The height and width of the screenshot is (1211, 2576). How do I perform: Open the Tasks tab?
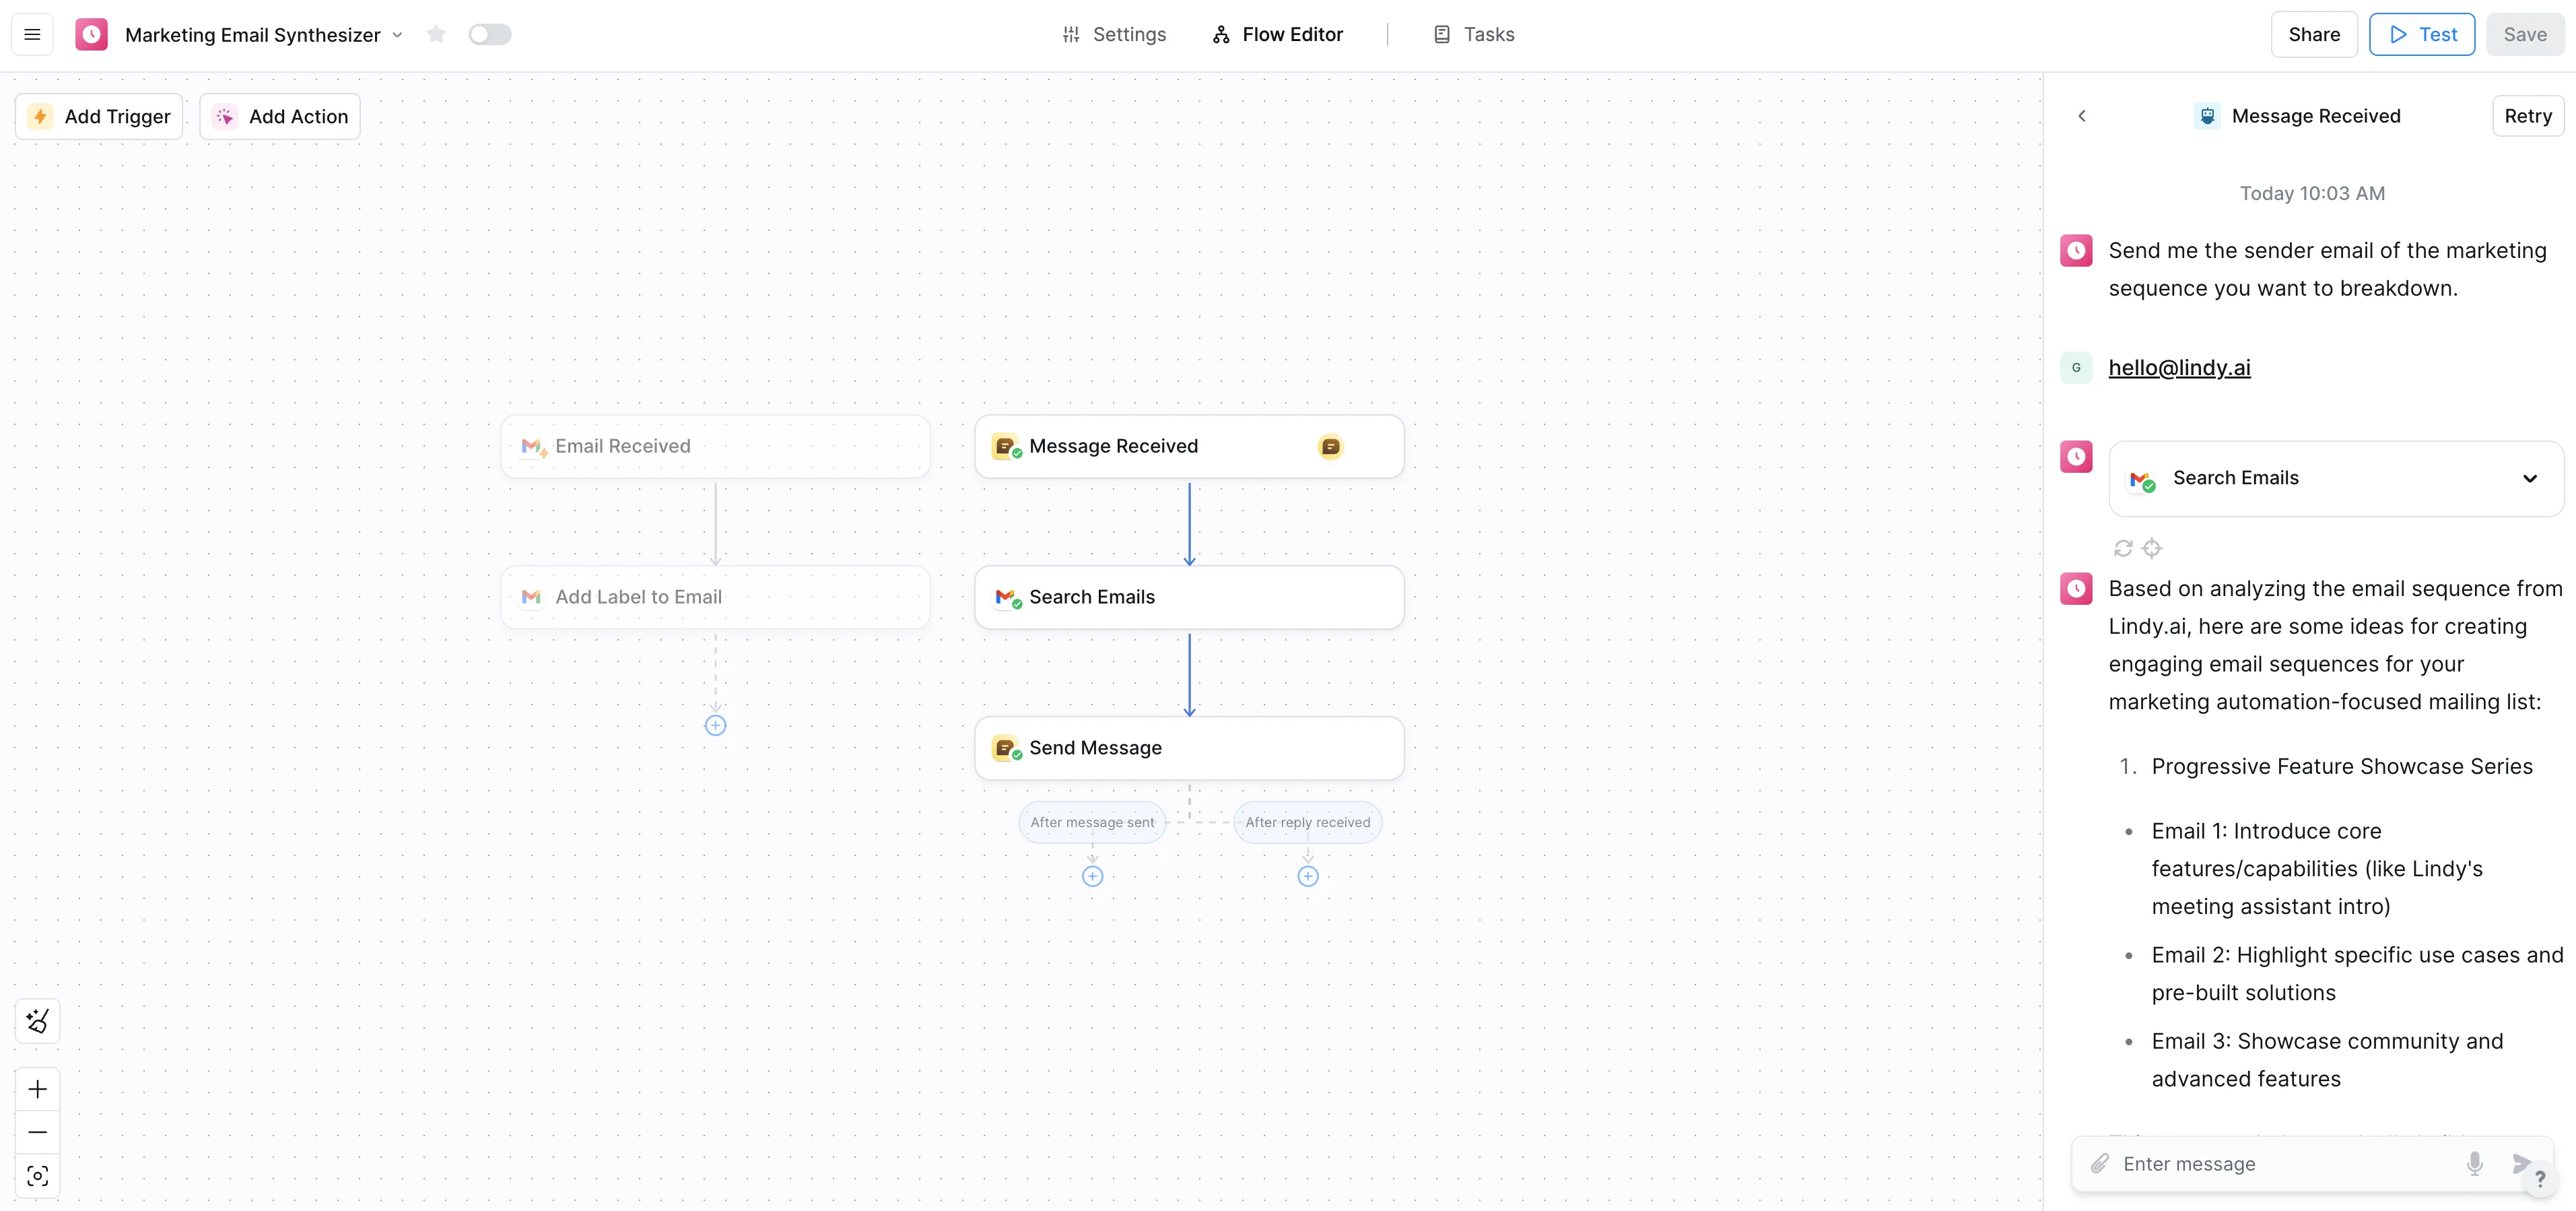(1473, 35)
